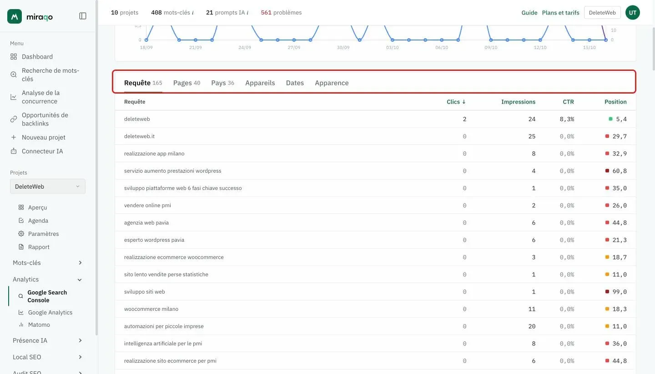The height and width of the screenshot is (374, 655).
Task: Click the 'agenzia web pavia' query
Action: (x=146, y=223)
